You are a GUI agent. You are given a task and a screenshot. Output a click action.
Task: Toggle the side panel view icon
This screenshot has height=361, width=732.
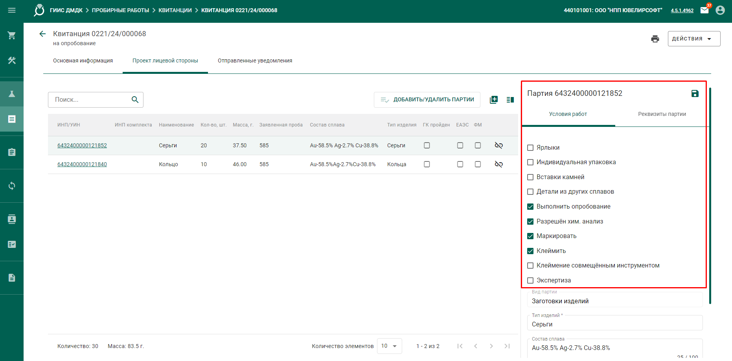pyautogui.click(x=510, y=100)
